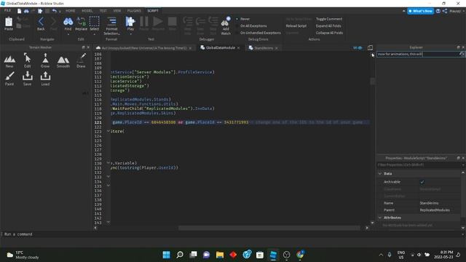Open the Find dropdown arrow
This screenshot has width=466, height=262.
pos(68,34)
